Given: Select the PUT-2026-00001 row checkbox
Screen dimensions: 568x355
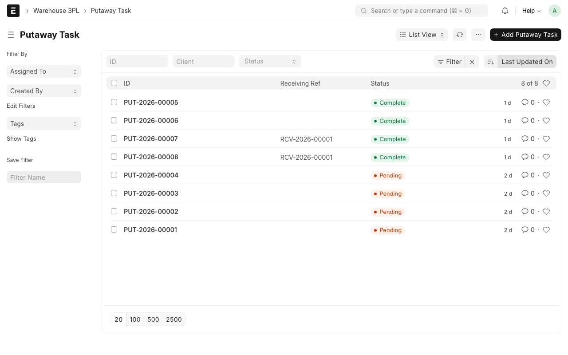Looking at the screenshot, I should point(114,229).
